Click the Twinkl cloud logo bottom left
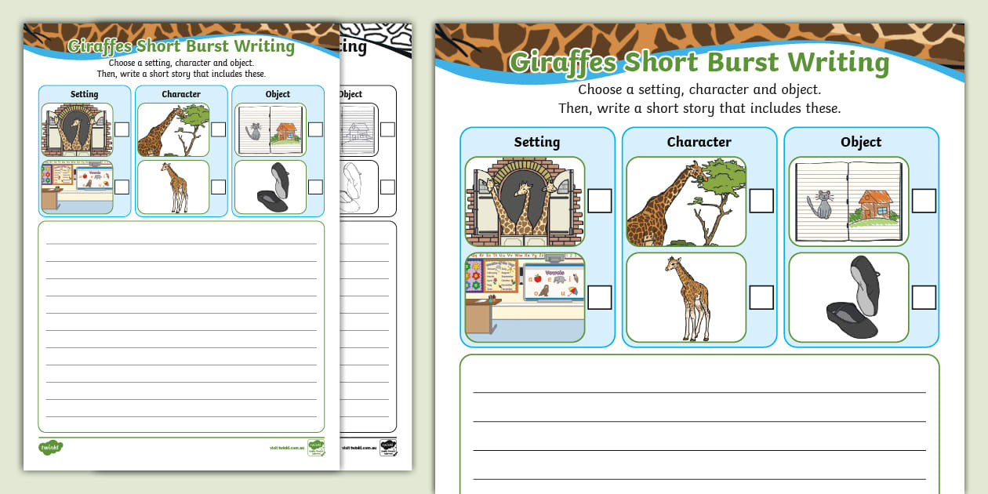The width and height of the screenshot is (988, 494). pyautogui.click(x=52, y=447)
